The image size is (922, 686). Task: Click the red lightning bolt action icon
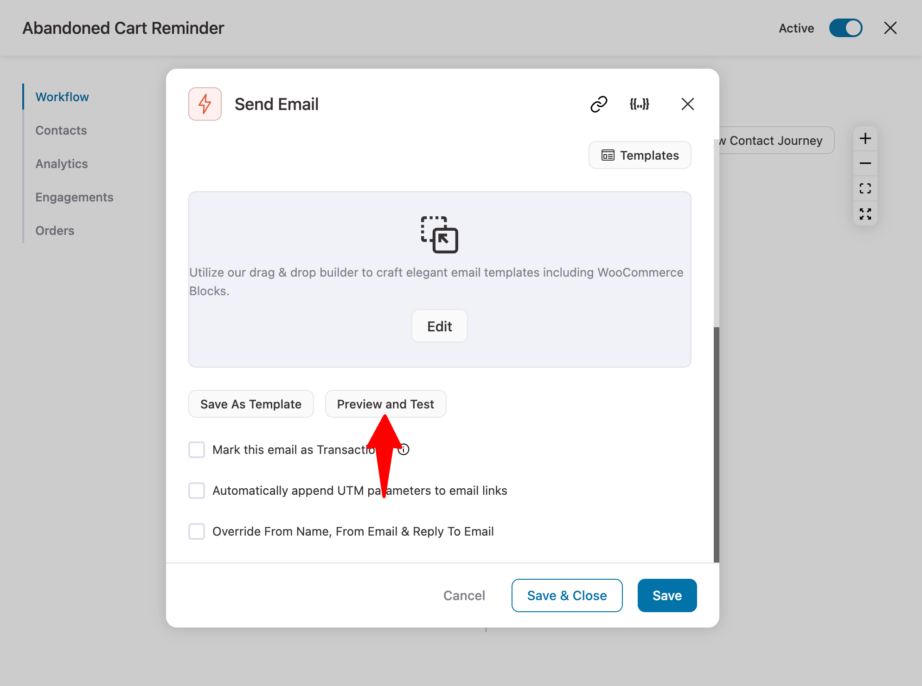[x=205, y=104]
